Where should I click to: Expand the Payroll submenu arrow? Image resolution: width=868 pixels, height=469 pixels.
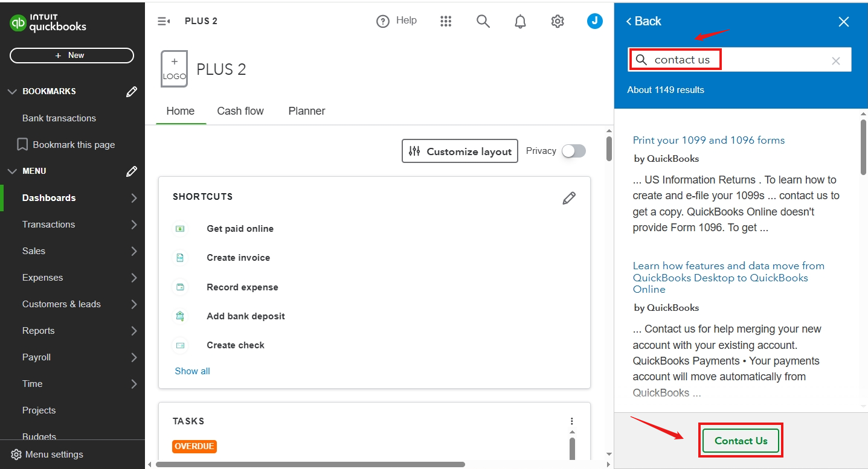coord(134,357)
